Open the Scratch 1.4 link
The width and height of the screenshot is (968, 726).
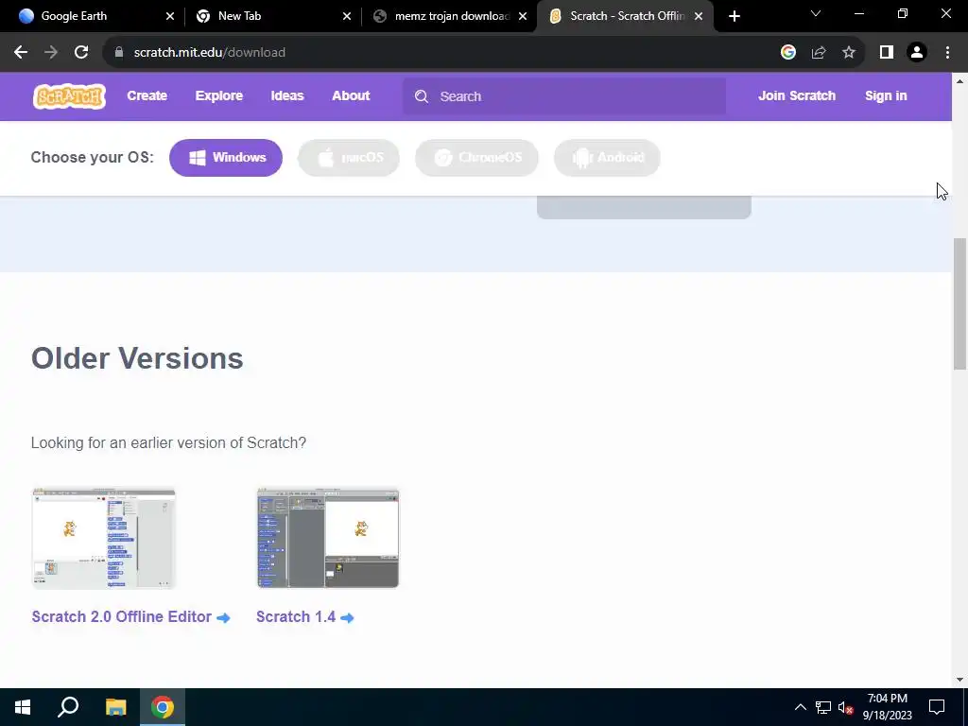[296, 616]
